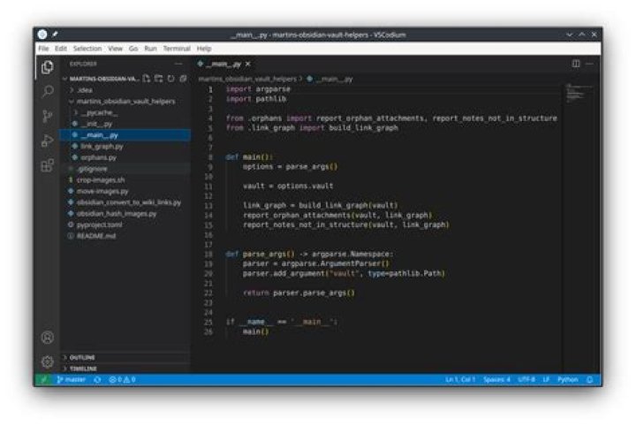Open move-images.py in the file tree
636x426 pixels.
tap(125, 191)
